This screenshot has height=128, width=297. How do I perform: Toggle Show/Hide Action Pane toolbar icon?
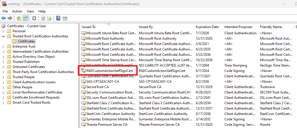(65, 18)
